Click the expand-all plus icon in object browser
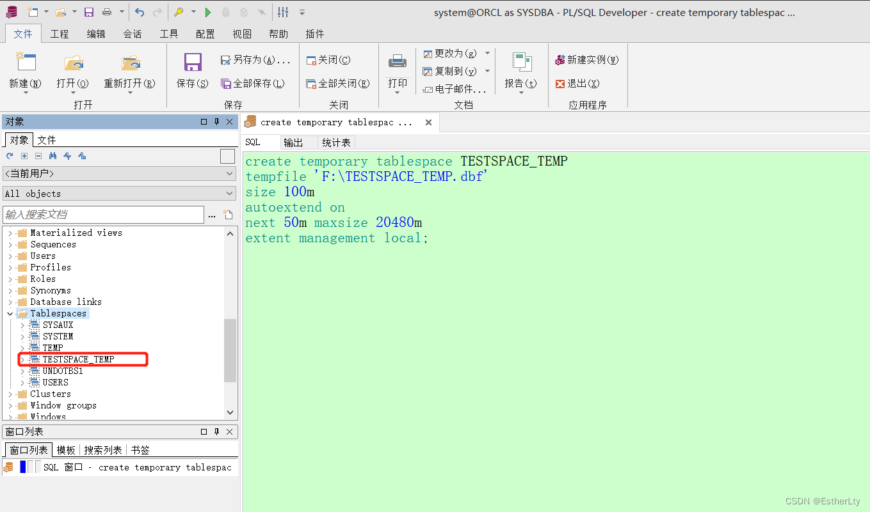This screenshot has height=512, width=870. [x=24, y=156]
